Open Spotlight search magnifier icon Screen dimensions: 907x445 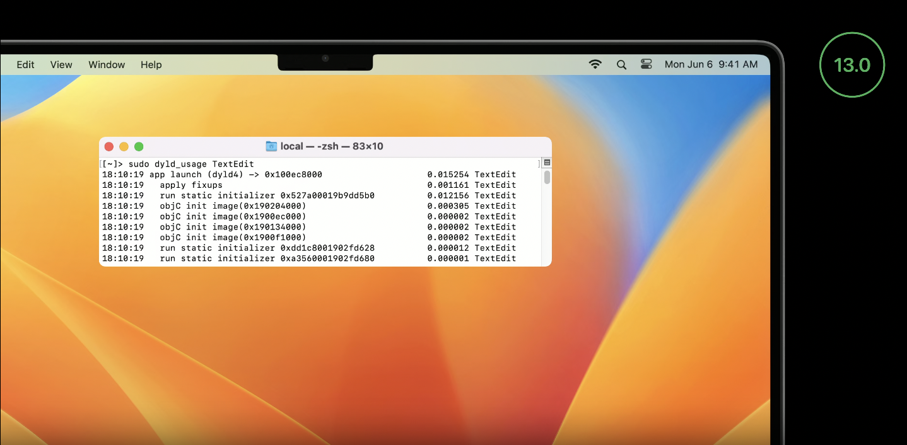point(621,64)
